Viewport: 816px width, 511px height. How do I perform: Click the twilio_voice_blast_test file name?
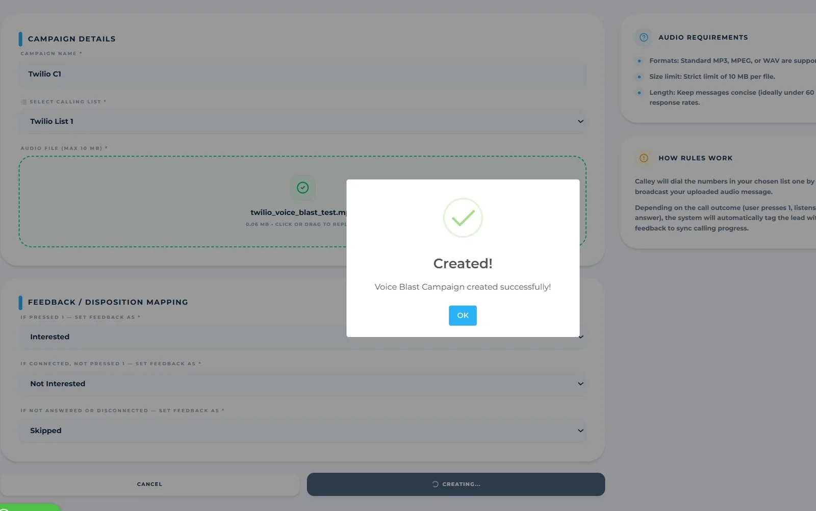pos(298,212)
